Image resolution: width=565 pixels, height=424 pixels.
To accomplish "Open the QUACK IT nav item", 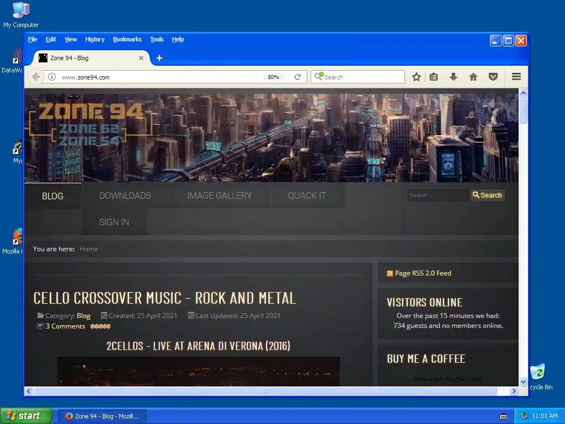I will pyautogui.click(x=307, y=195).
